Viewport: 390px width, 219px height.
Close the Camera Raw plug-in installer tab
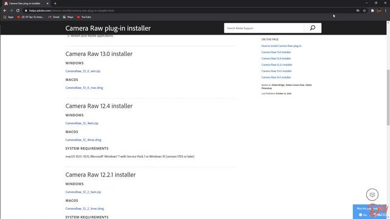pyautogui.click(x=48, y=4)
